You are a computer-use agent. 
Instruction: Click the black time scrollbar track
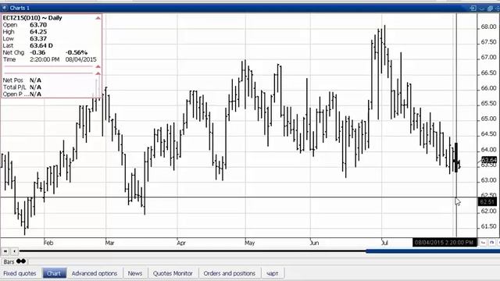[193, 251]
